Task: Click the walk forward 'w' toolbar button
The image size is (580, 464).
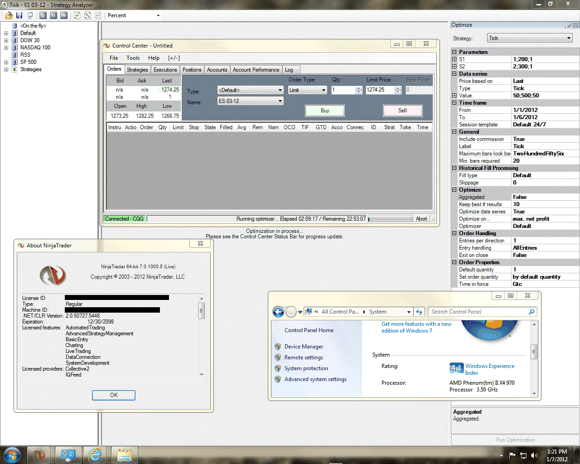Action: [x=64, y=15]
